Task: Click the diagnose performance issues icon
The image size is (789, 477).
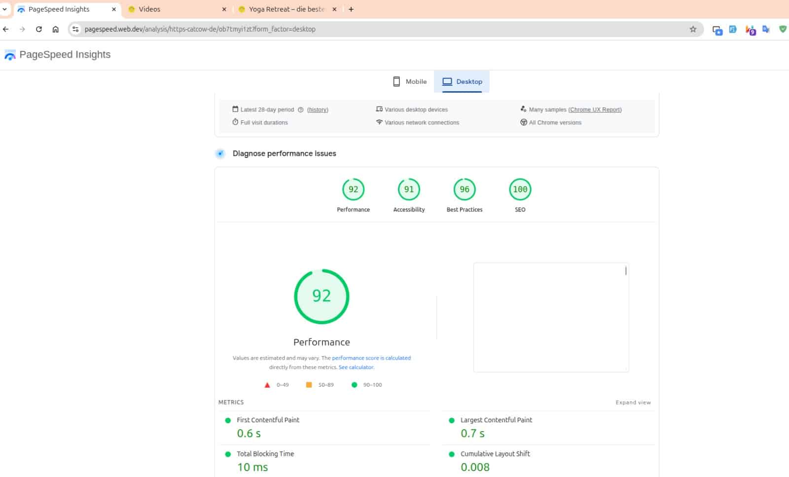Action: tap(220, 153)
